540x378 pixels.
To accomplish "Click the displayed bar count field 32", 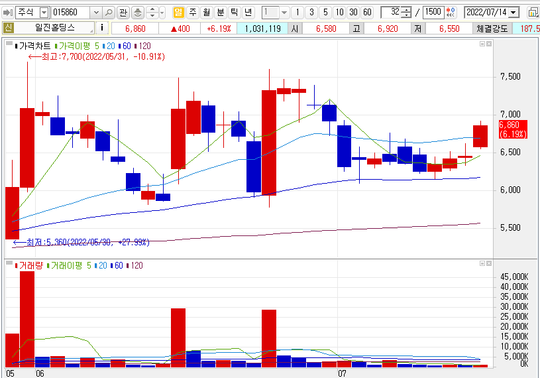I will click(x=392, y=13).
